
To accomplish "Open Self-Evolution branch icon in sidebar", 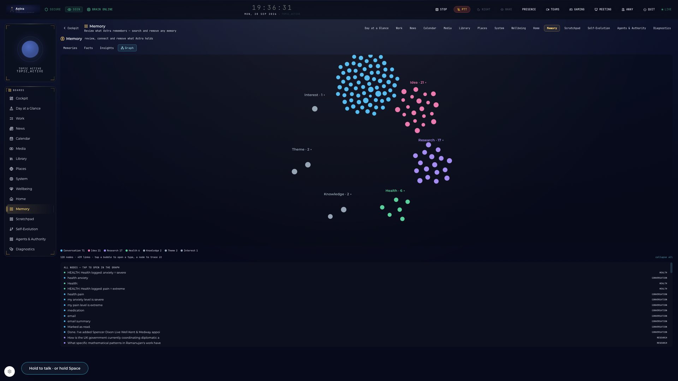I will [x=11, y=229].
